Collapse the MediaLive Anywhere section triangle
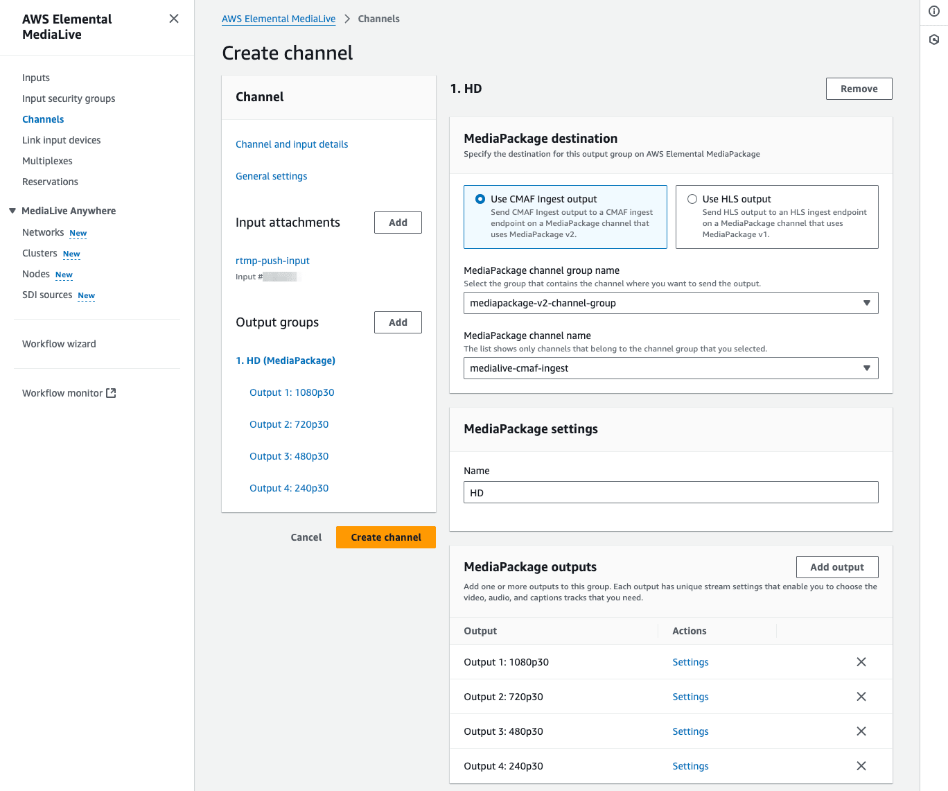Screen dimensions: 948x791 (12, 211)
